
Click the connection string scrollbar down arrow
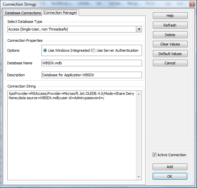tap(139, 177)
